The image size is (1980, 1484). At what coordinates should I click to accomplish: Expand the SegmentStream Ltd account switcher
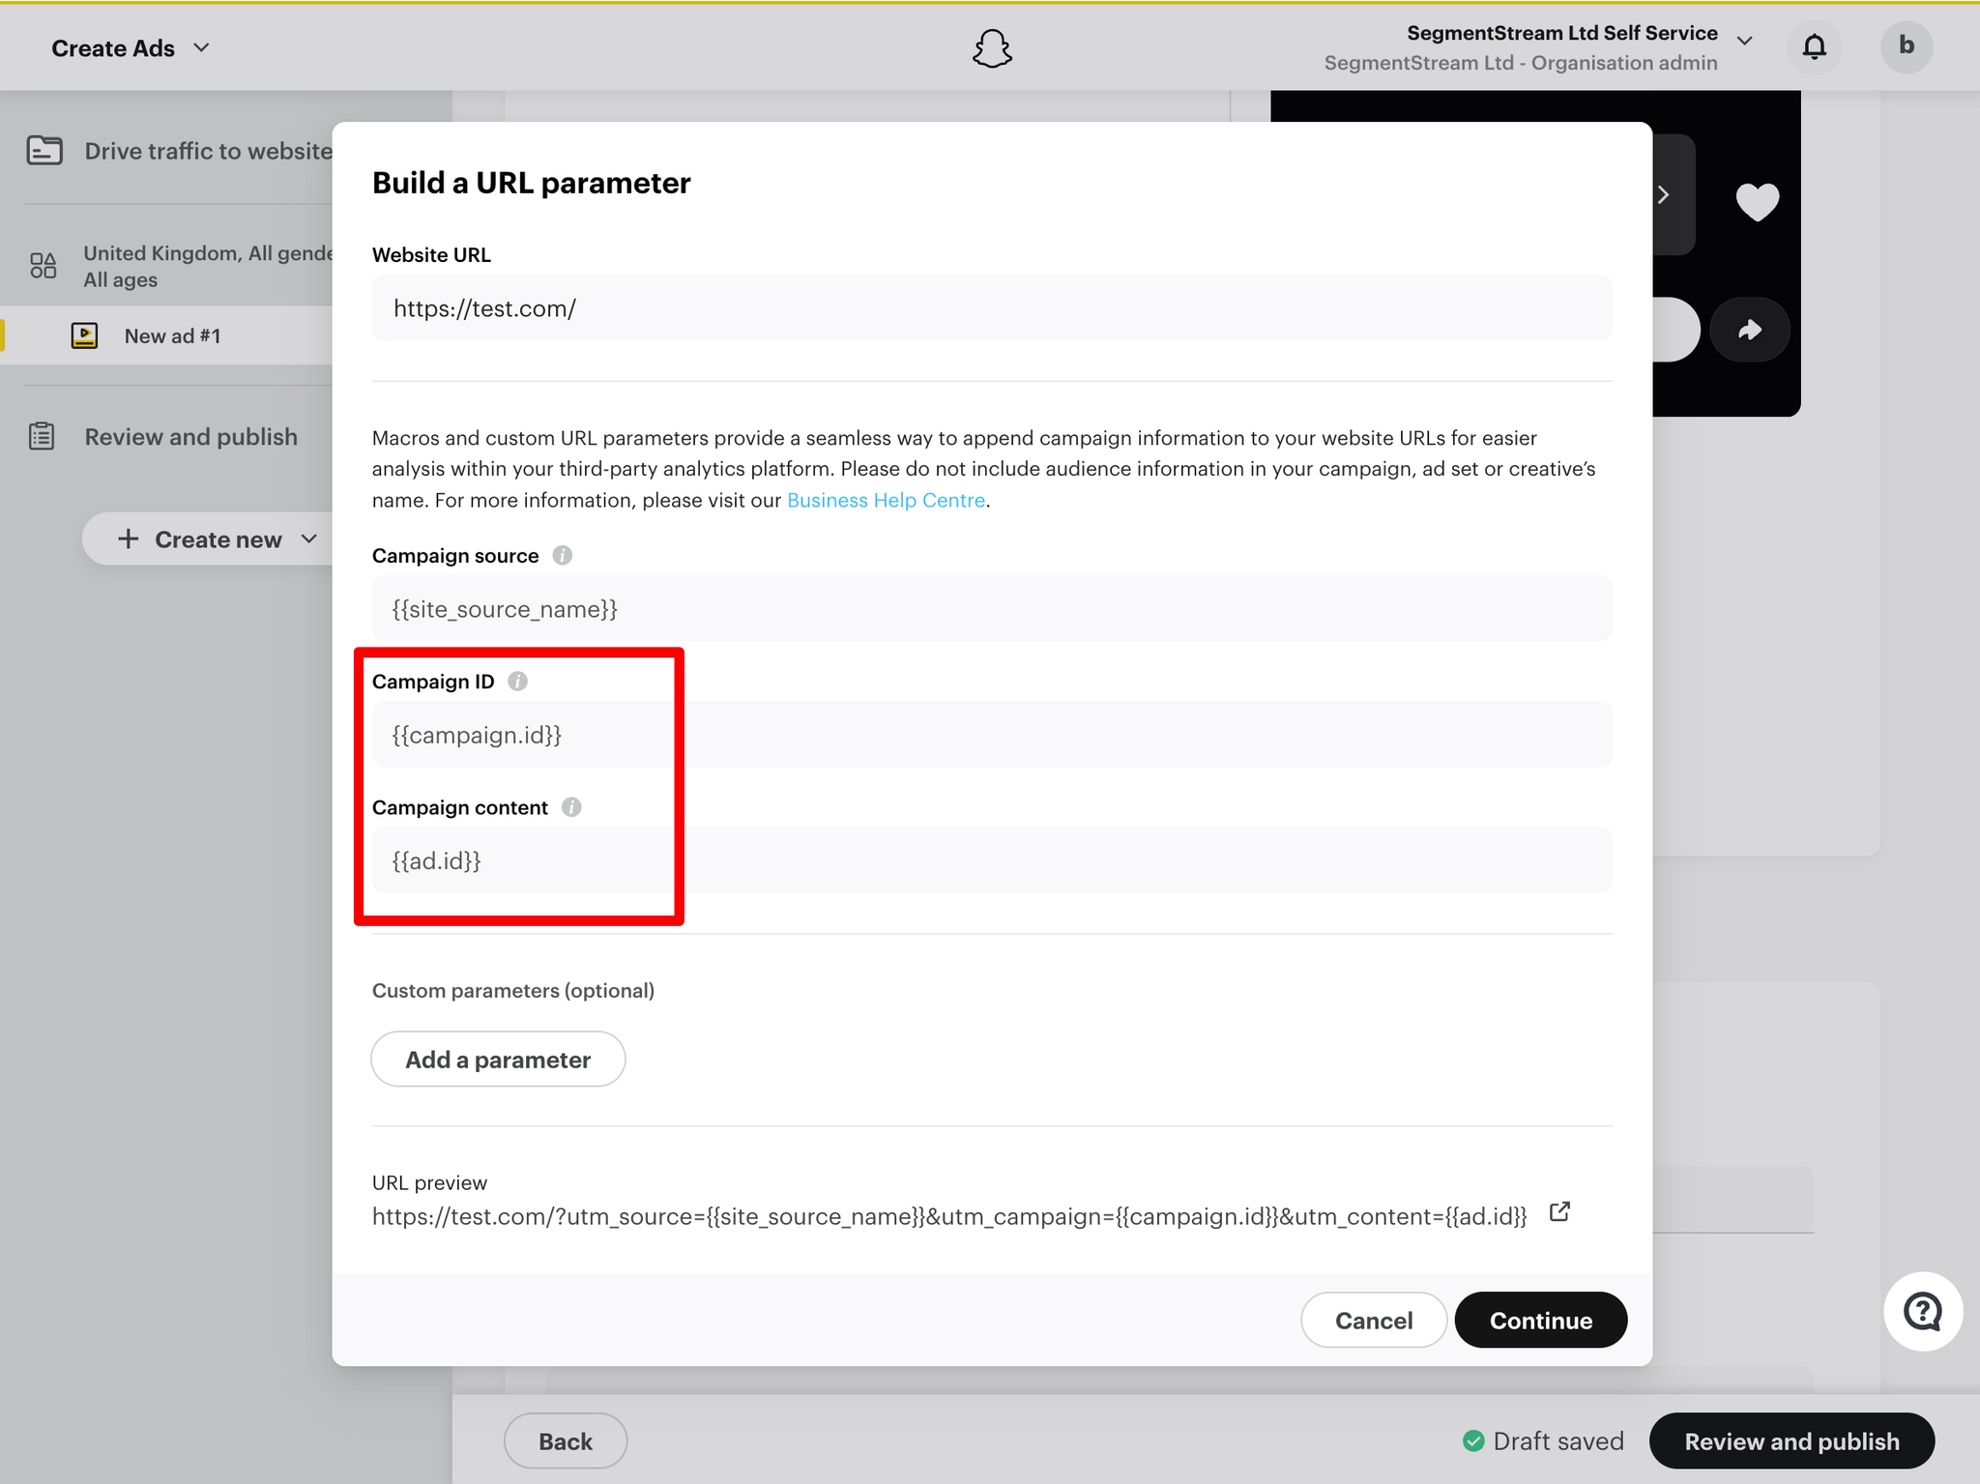(1538, 47)
